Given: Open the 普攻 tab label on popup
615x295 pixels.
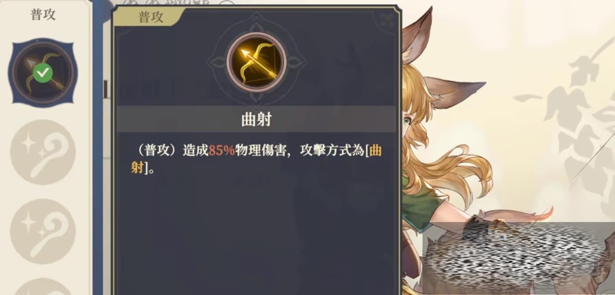Looking at the screenshot, I should point(151,17).
